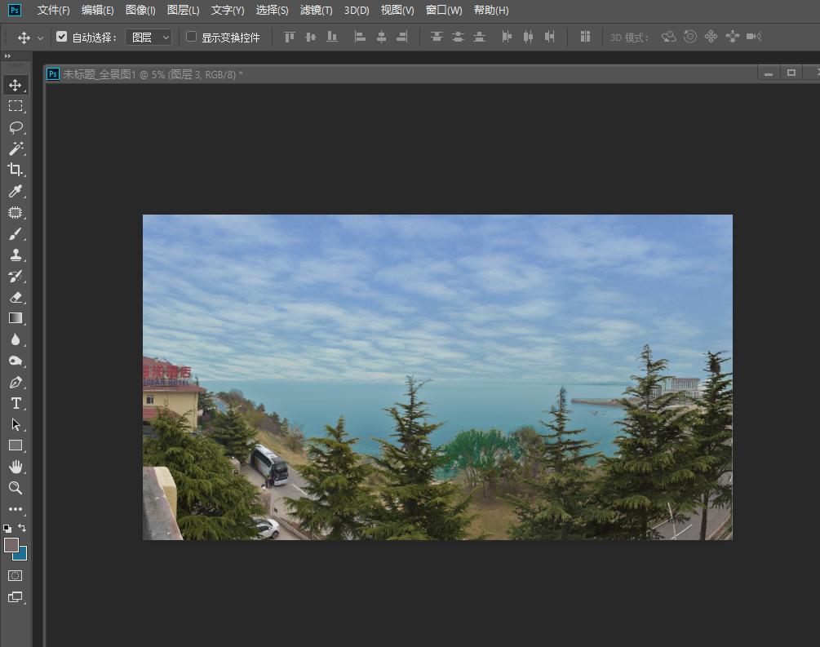This screenshot has width=820, height=647.
Task: Select the Magic Wand tool
Action: coord(16,148)
